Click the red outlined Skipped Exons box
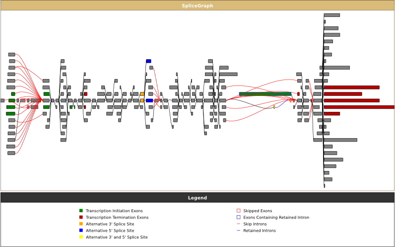The height and width of the screenshot is (247, 395). 238,211
